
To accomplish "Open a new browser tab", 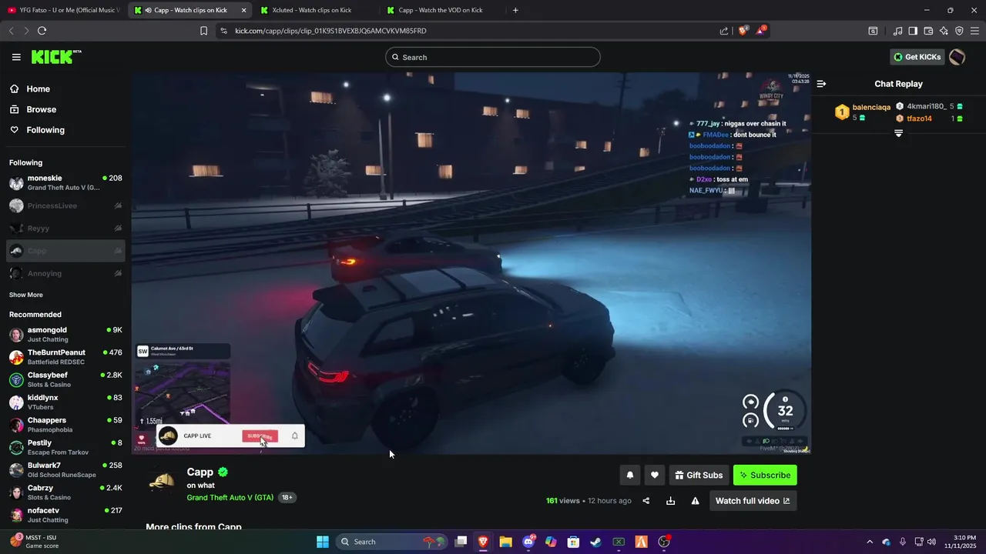I will (515, 10).
